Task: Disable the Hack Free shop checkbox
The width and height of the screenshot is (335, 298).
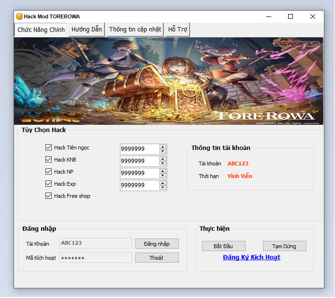Action: click(48, 196)
